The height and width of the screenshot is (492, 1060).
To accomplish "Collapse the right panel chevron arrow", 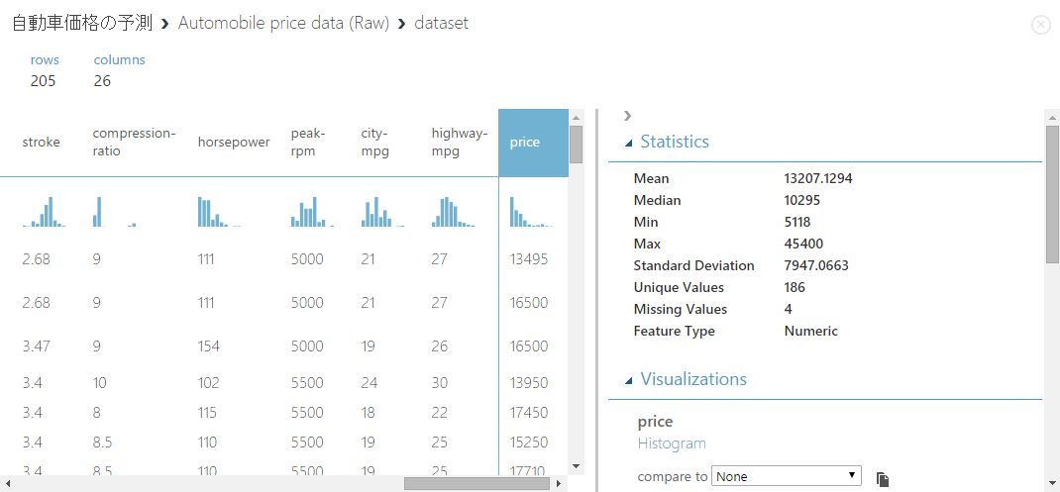I will 628,116.
